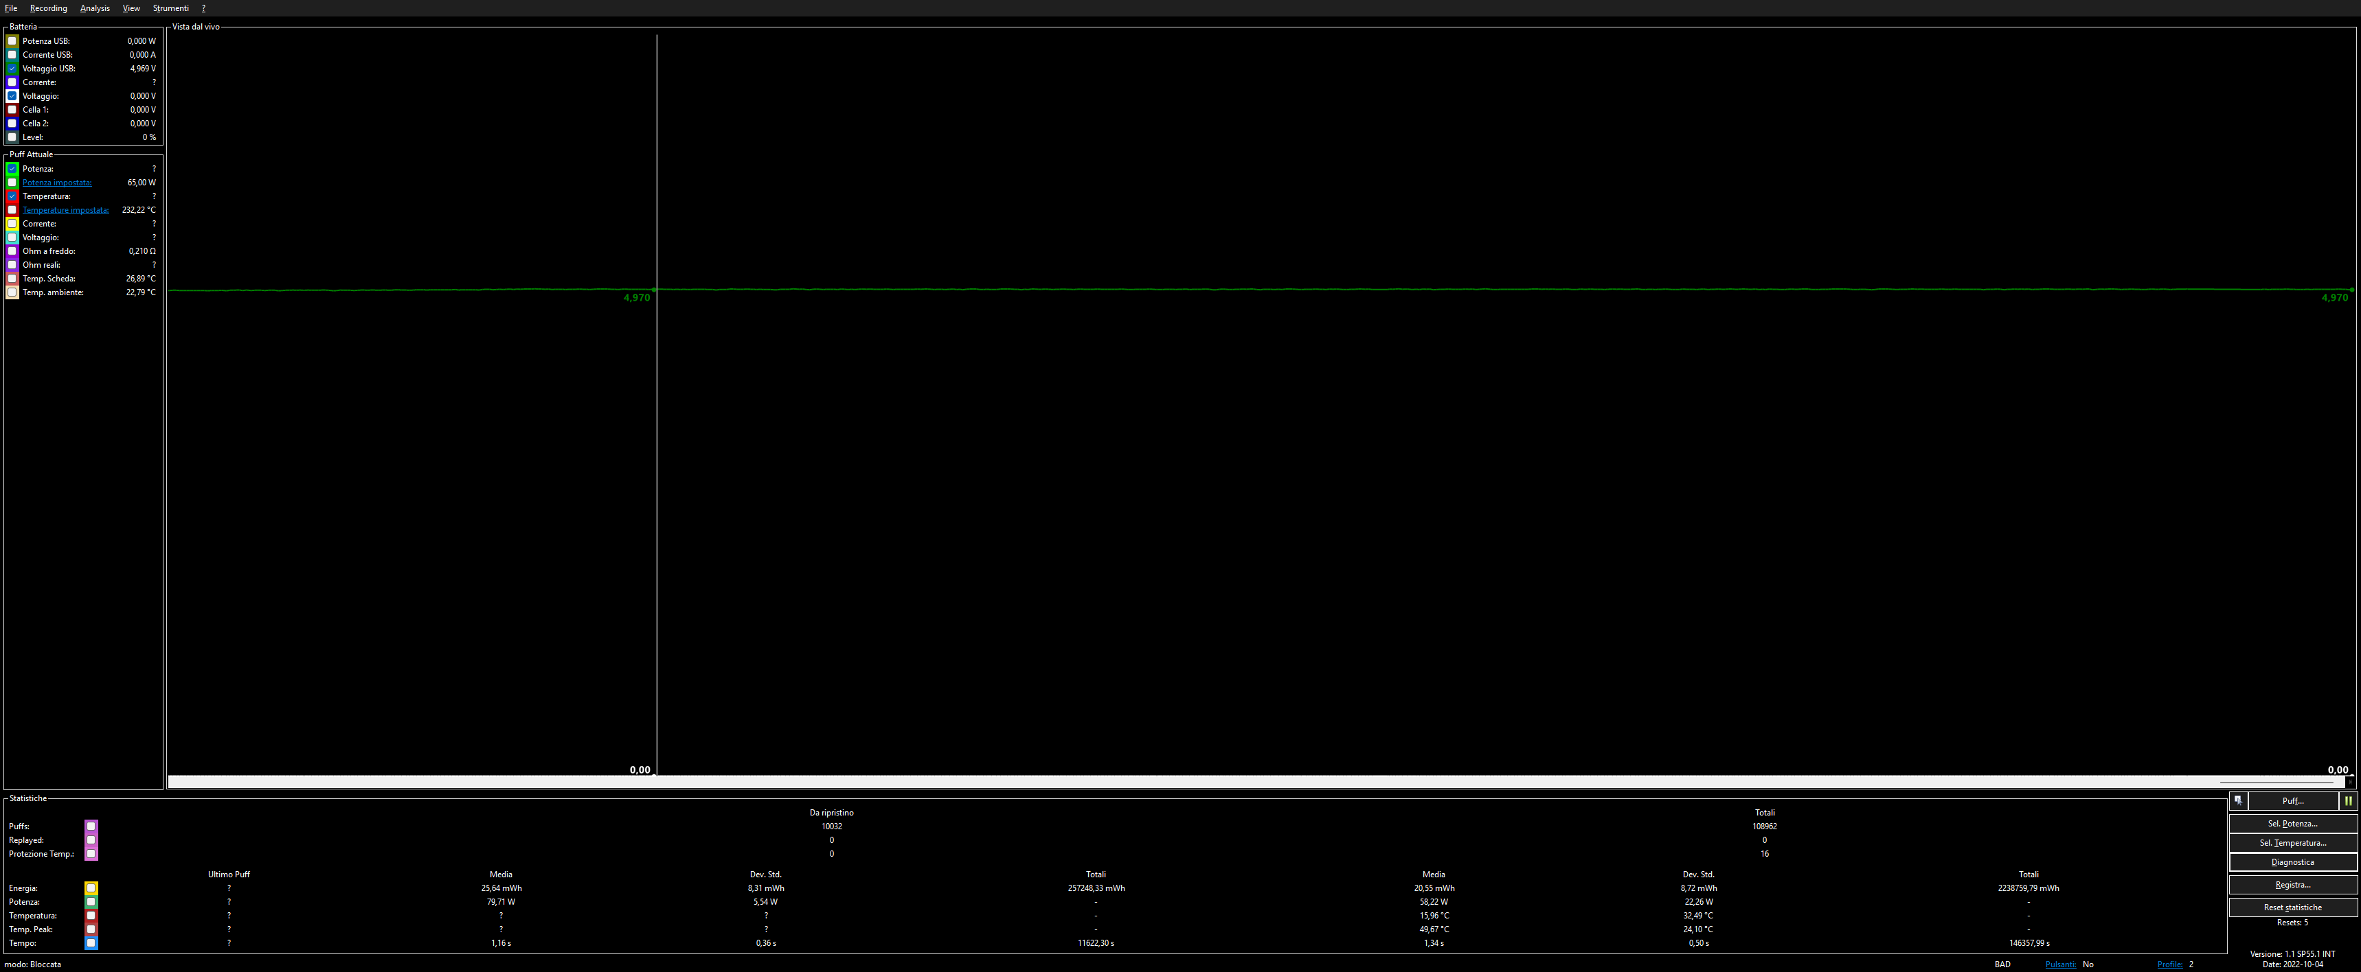Image resolution: width=2361 pixels, height=972 pixels.
Task: Click the pause icon beside Puff button
Action: (x=2348, y=800)
